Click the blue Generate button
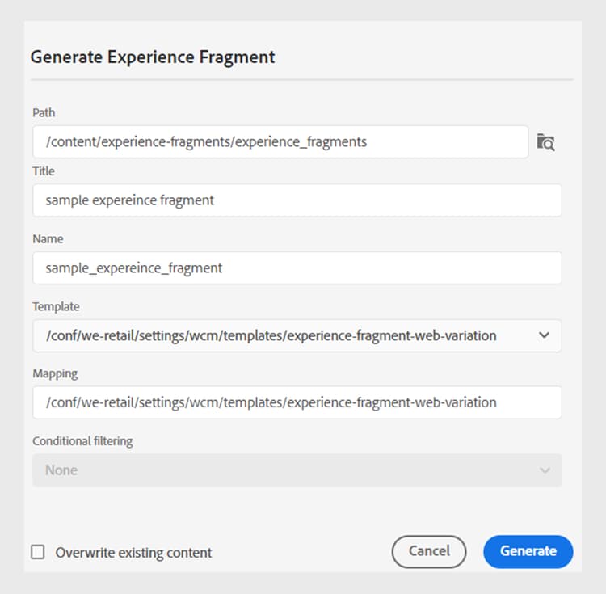The height and width of the screenshot is (594, 606). pos(528,551)
